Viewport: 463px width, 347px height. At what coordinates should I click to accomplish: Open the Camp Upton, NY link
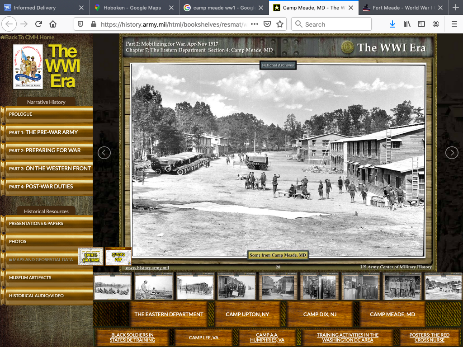pos(247,314)
